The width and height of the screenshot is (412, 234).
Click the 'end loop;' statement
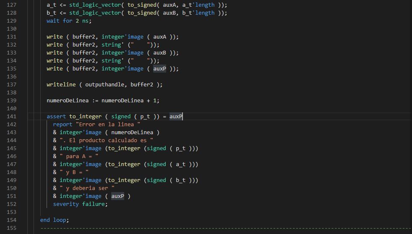pos(55,220)
